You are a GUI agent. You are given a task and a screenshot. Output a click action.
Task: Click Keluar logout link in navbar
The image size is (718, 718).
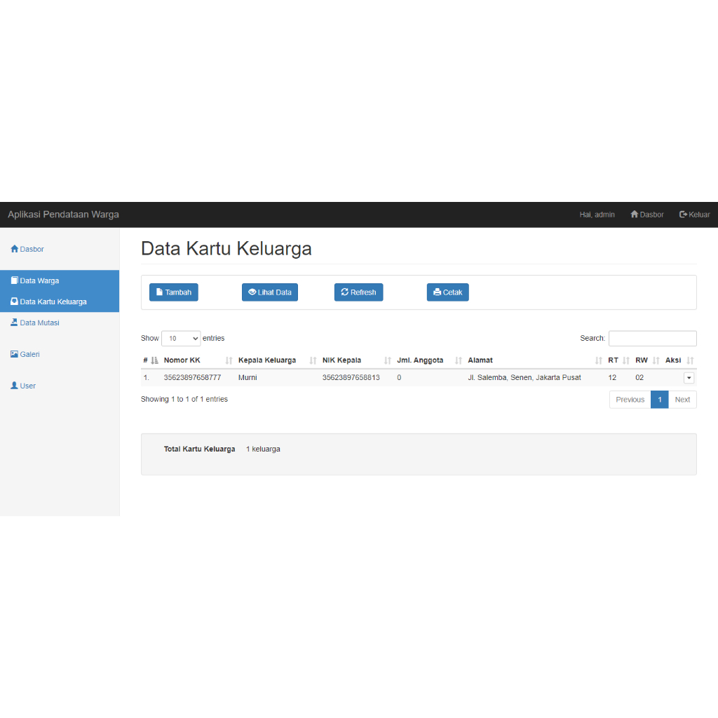(x=694, y=215)
